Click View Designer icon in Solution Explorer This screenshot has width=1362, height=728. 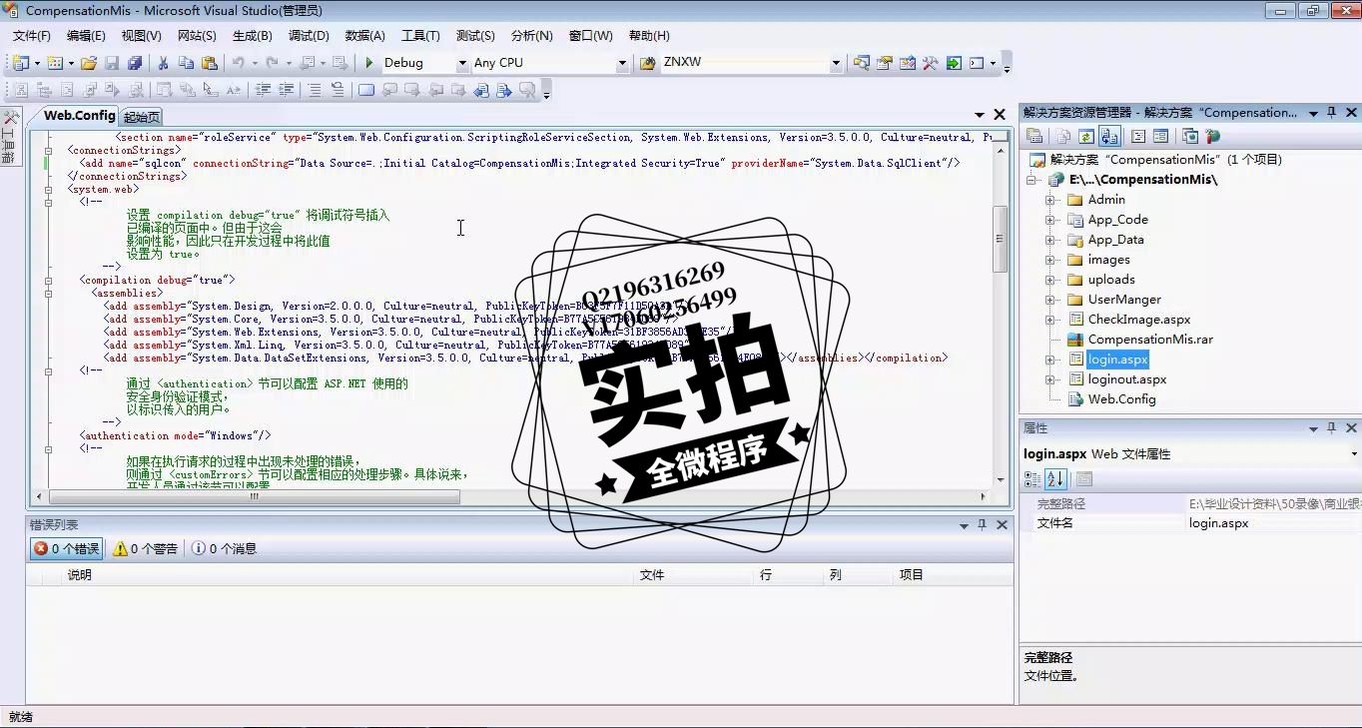coord(1160,137)
